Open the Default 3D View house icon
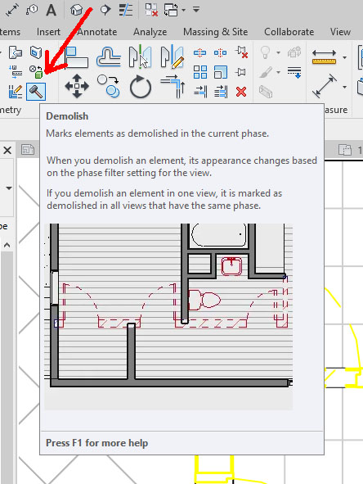This screenshot has width=363, height=484. click(x=76, y=10)
